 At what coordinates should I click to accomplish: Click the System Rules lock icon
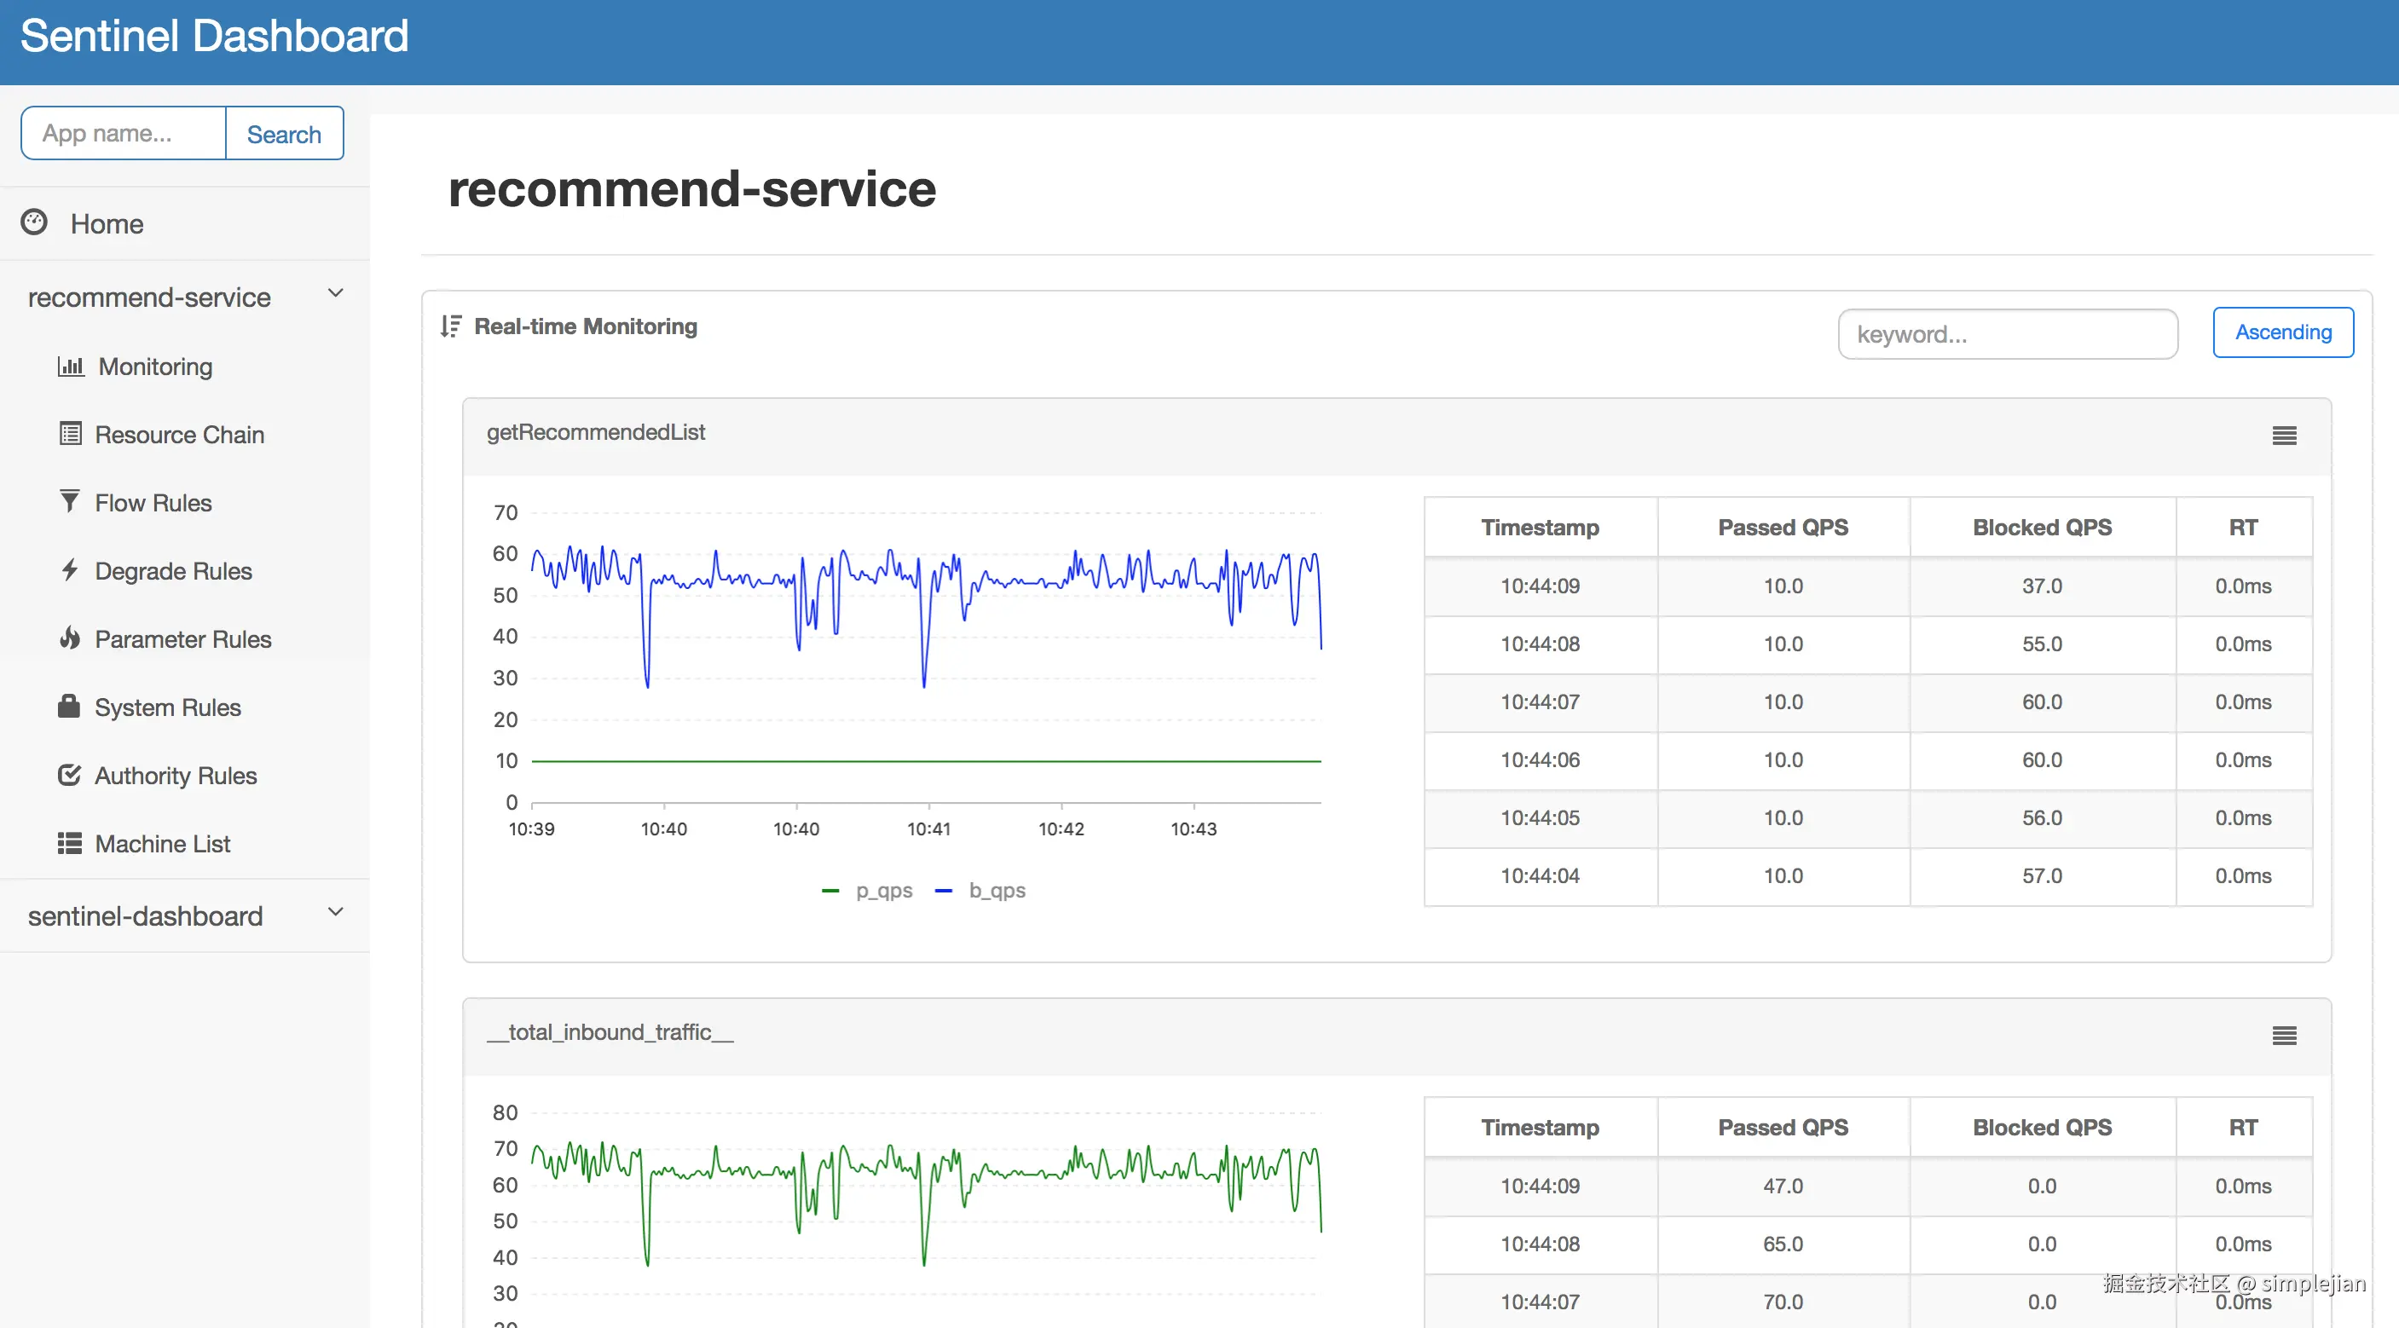click(x=69, y=706)
